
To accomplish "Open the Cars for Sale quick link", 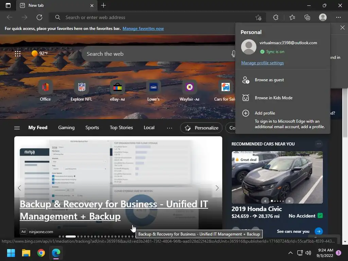I will tap(225, 90).
